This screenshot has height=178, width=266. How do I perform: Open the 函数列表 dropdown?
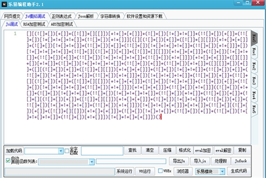click(92, 162)
